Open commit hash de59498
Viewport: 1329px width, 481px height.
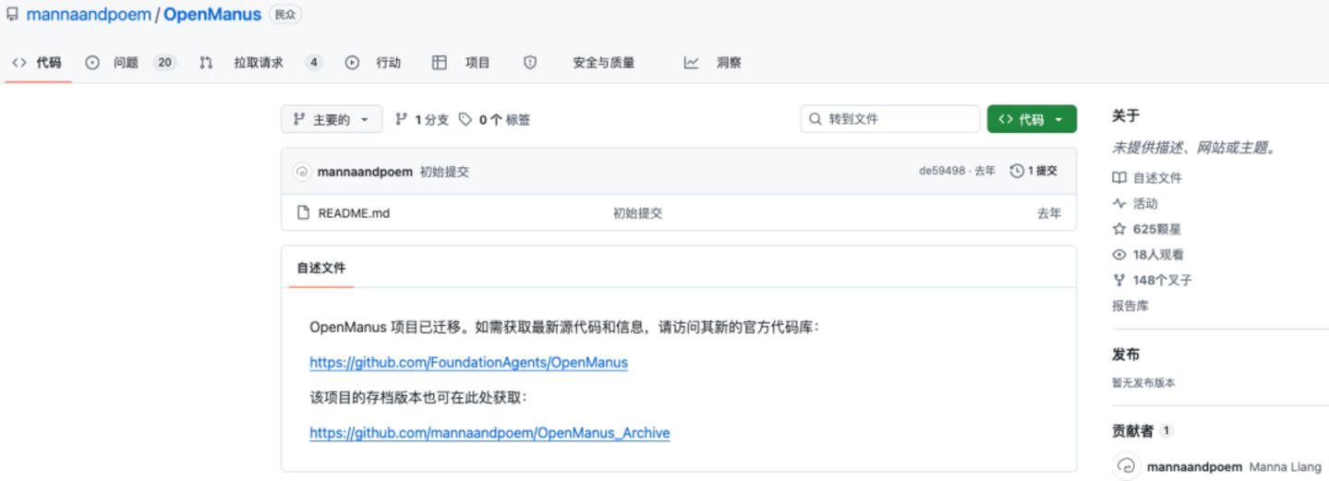click(x=942, y=172)
